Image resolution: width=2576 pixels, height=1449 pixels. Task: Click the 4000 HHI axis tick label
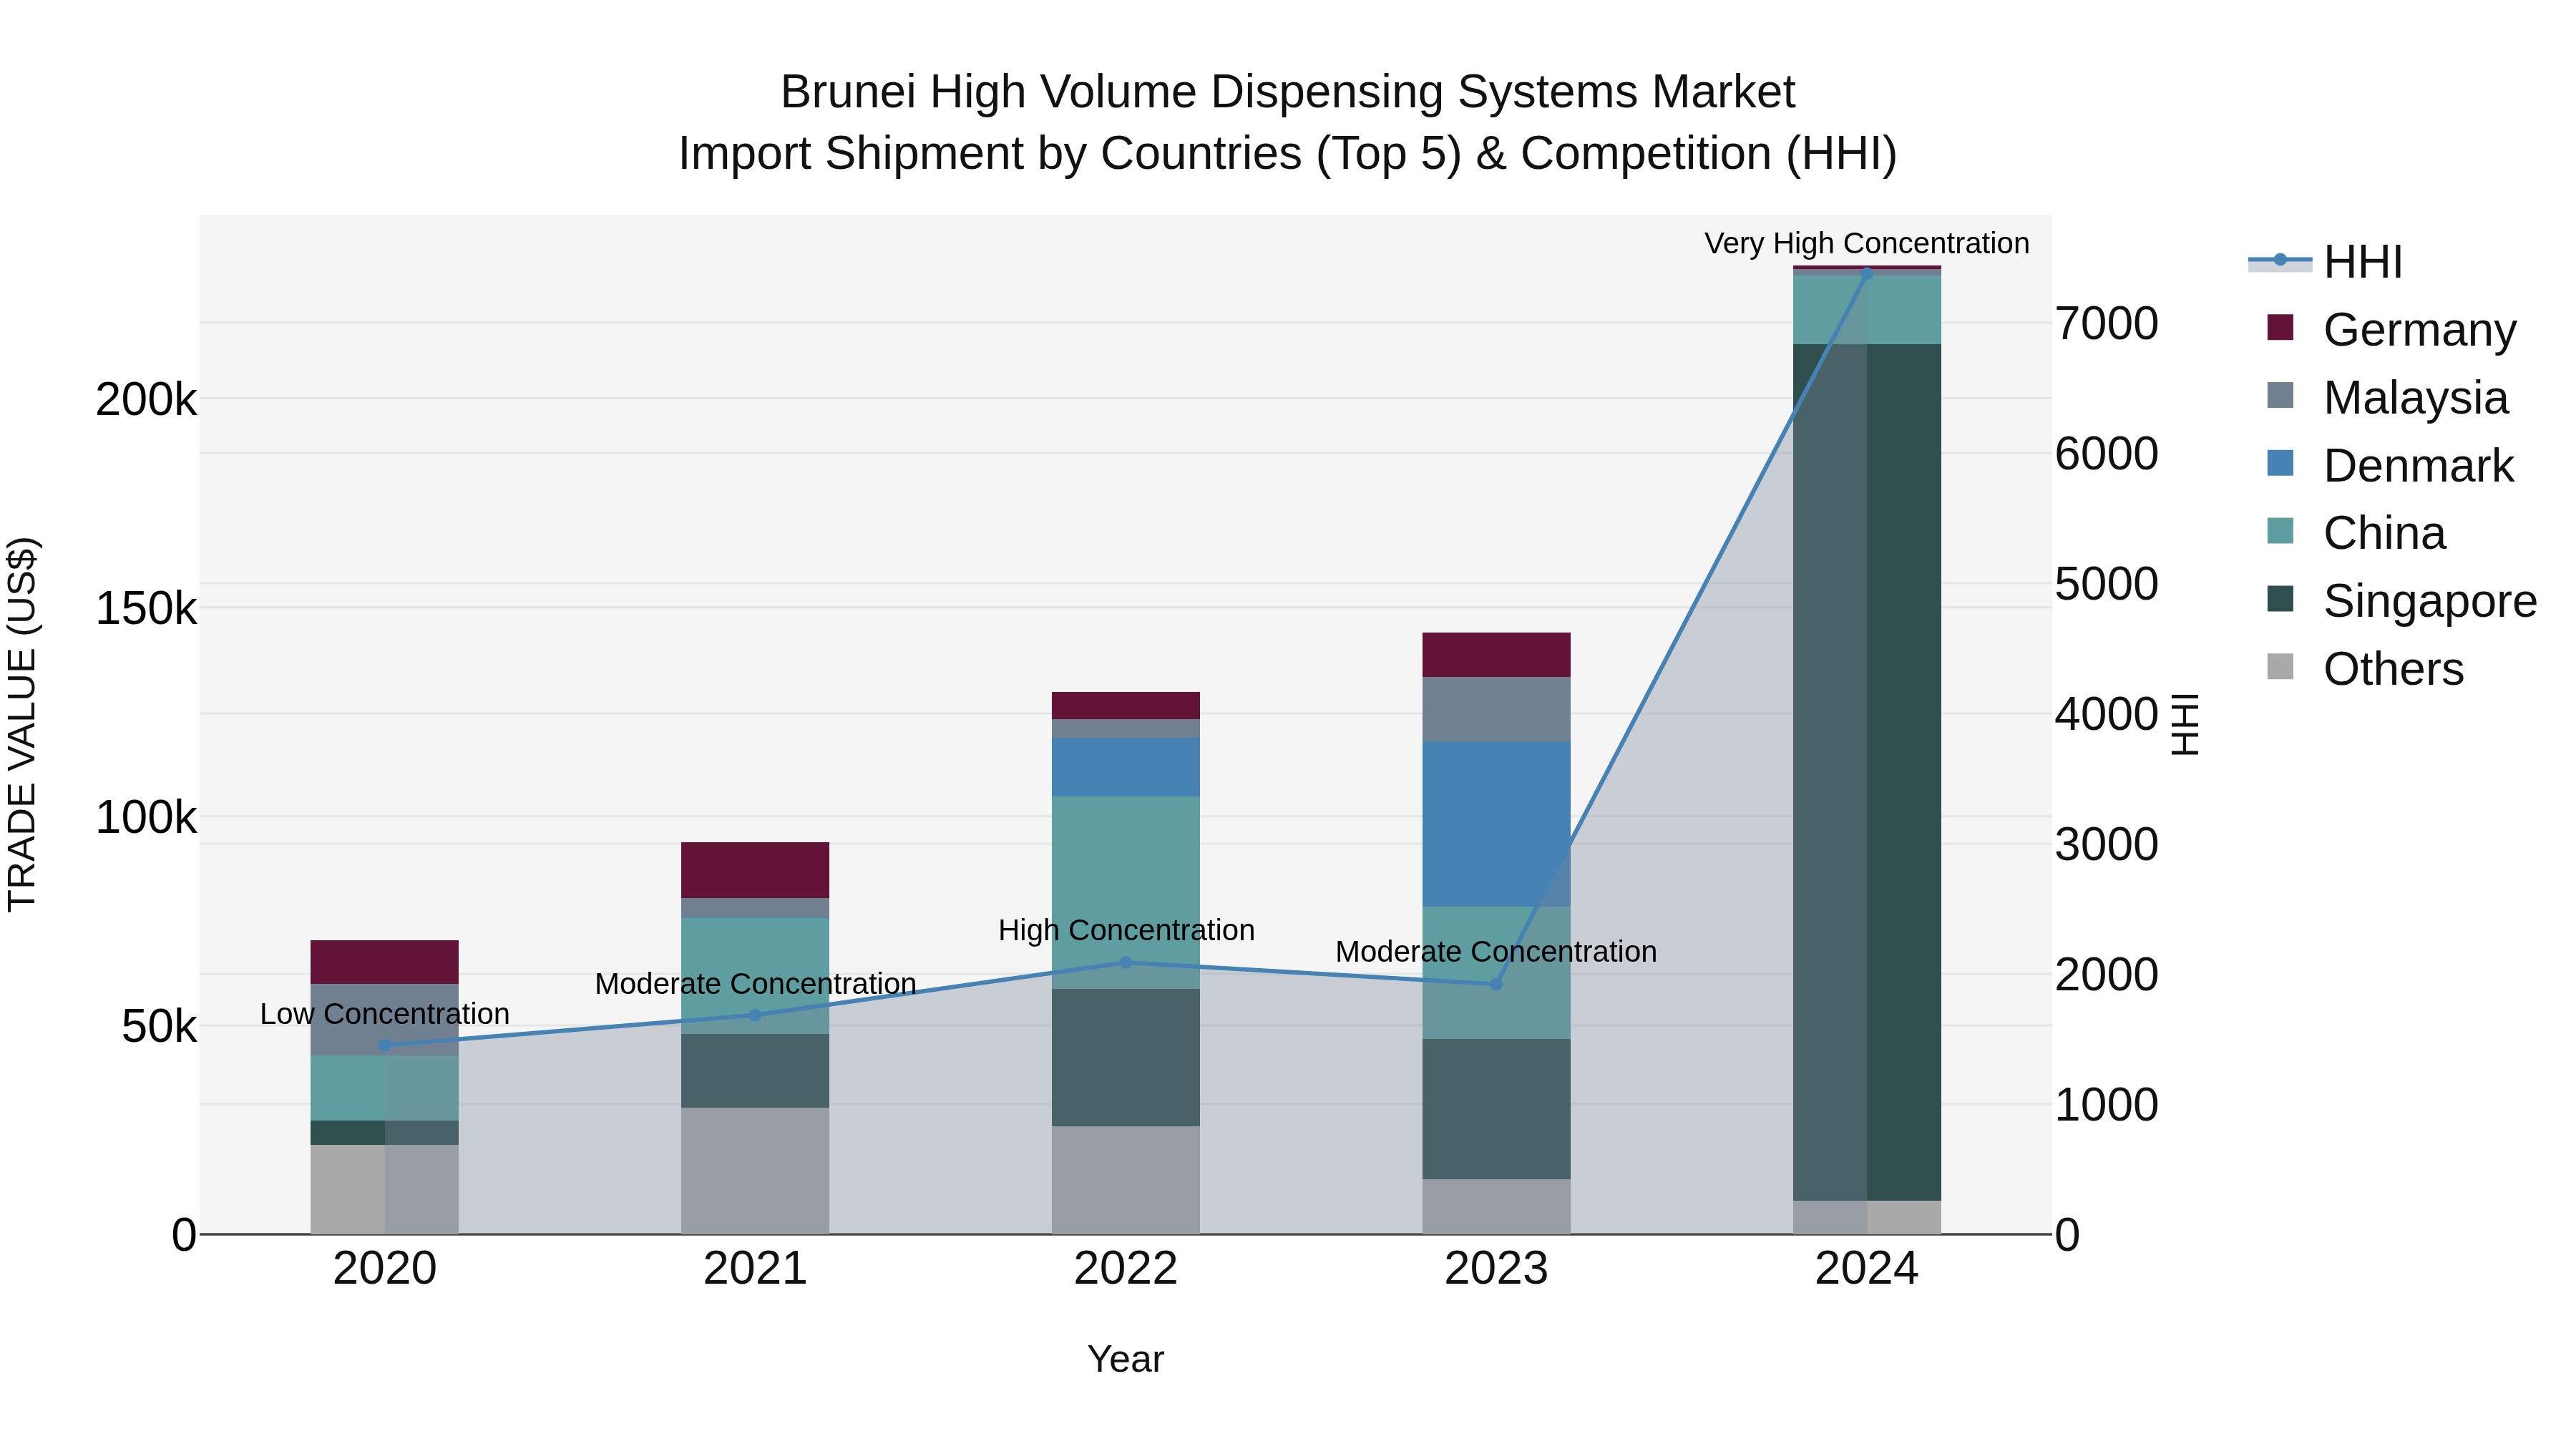pyautogui.click(x=2107, y=714)
